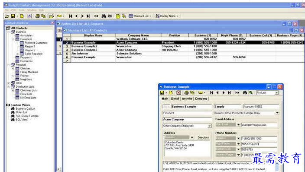Open the Other Company Employees combo box
This screenshot has width=305, height=172.
click(210, 126)
